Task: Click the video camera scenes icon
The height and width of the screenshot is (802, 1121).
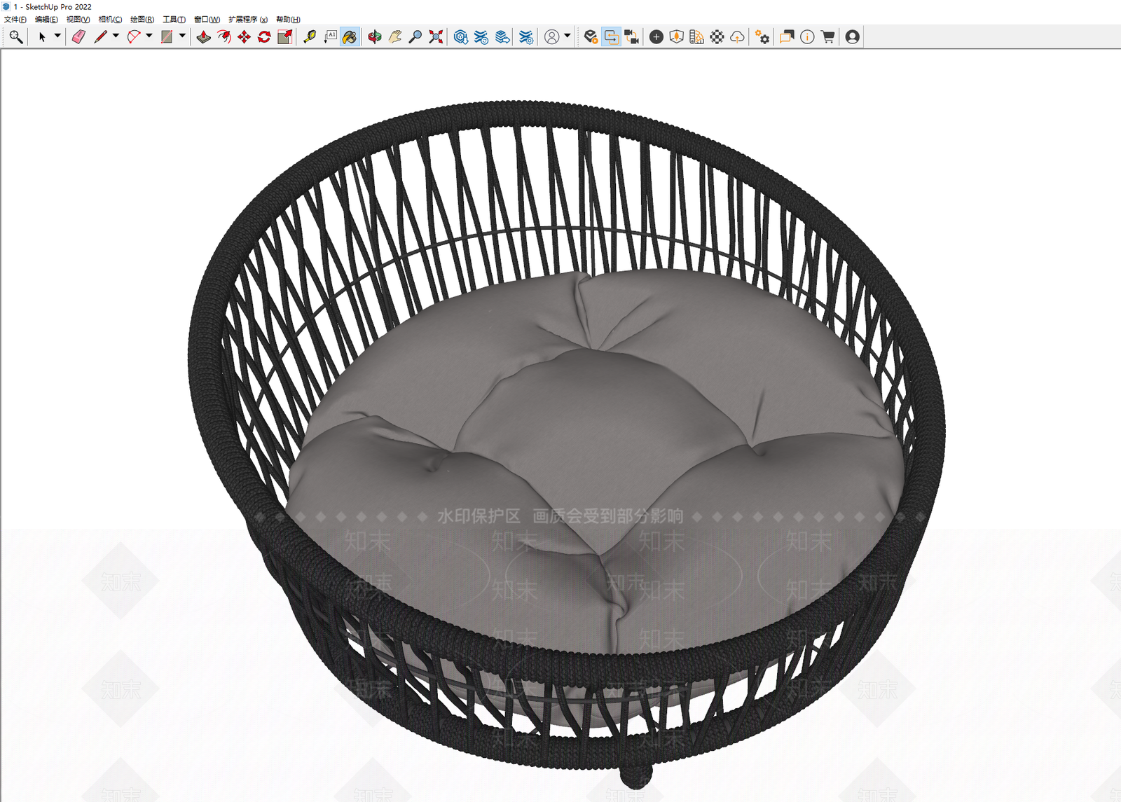Action: [x=631, y=37]
